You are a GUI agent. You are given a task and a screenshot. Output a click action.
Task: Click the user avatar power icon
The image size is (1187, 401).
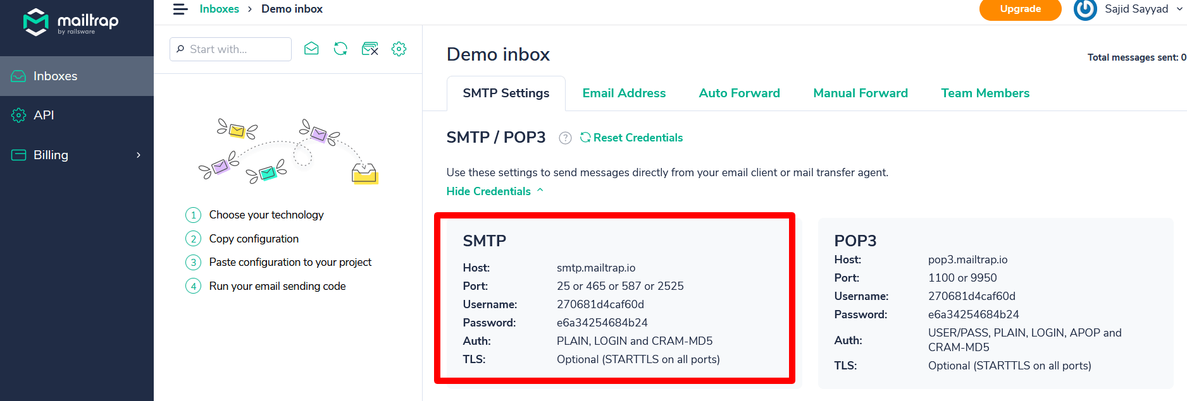[1085, 9]
